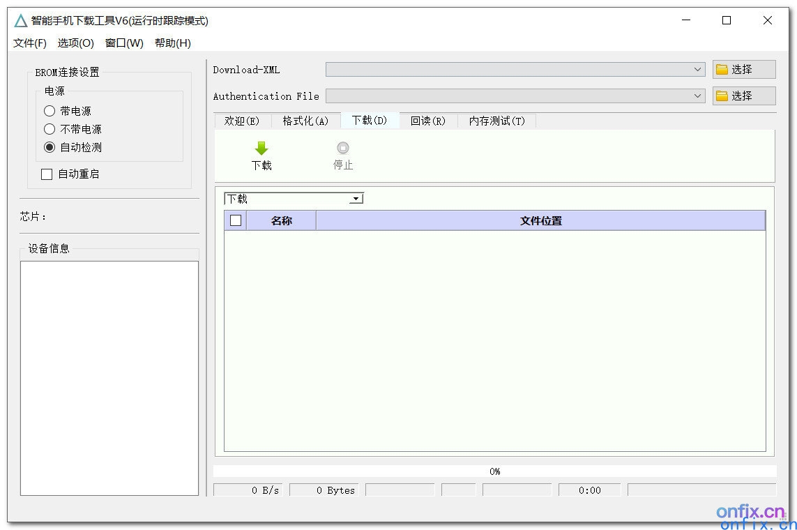Click the greyed 停止 stop icon
The height and width of the screenshot is (530, 797).
[342, 148]
